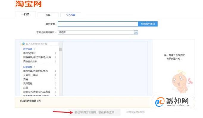Image resolution: width=203 pixels, height=118 pixels.
Task: Select the 网络游戏点卡 category
Action: [x=30, y=62]
